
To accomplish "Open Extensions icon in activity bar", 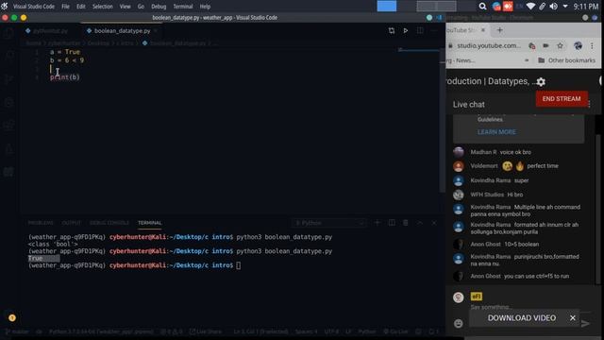I will (8, 126).
